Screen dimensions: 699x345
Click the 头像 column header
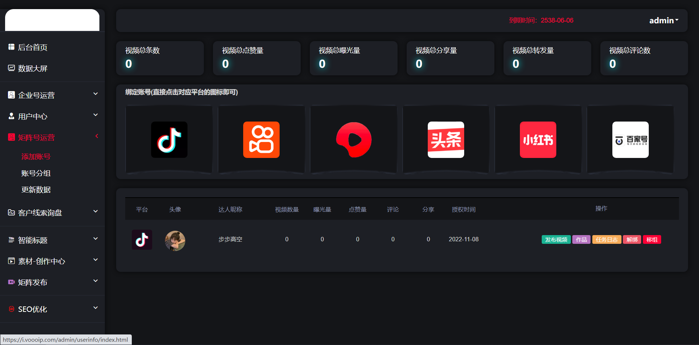tap(175, 209)
